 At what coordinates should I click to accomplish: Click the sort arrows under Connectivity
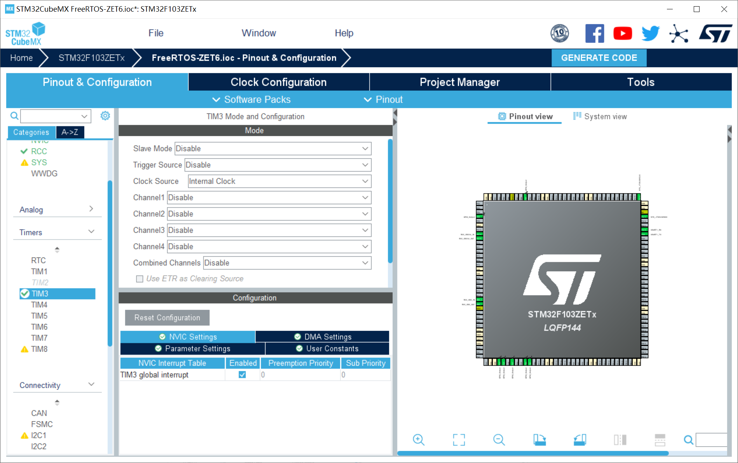(x=57, y=402)
